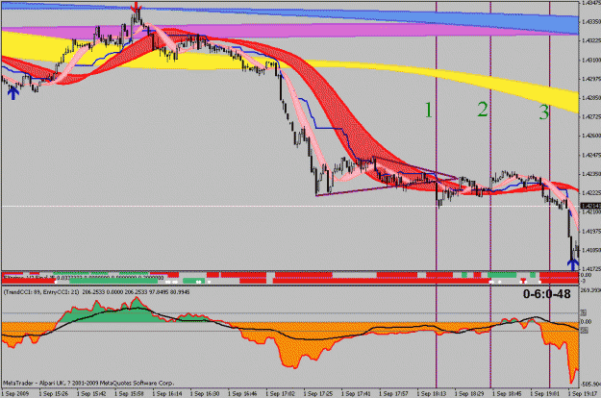Click the 1.41850 price level label
Image resolution: width=601 pixels, height=398 pixels.
pos(591,250)
